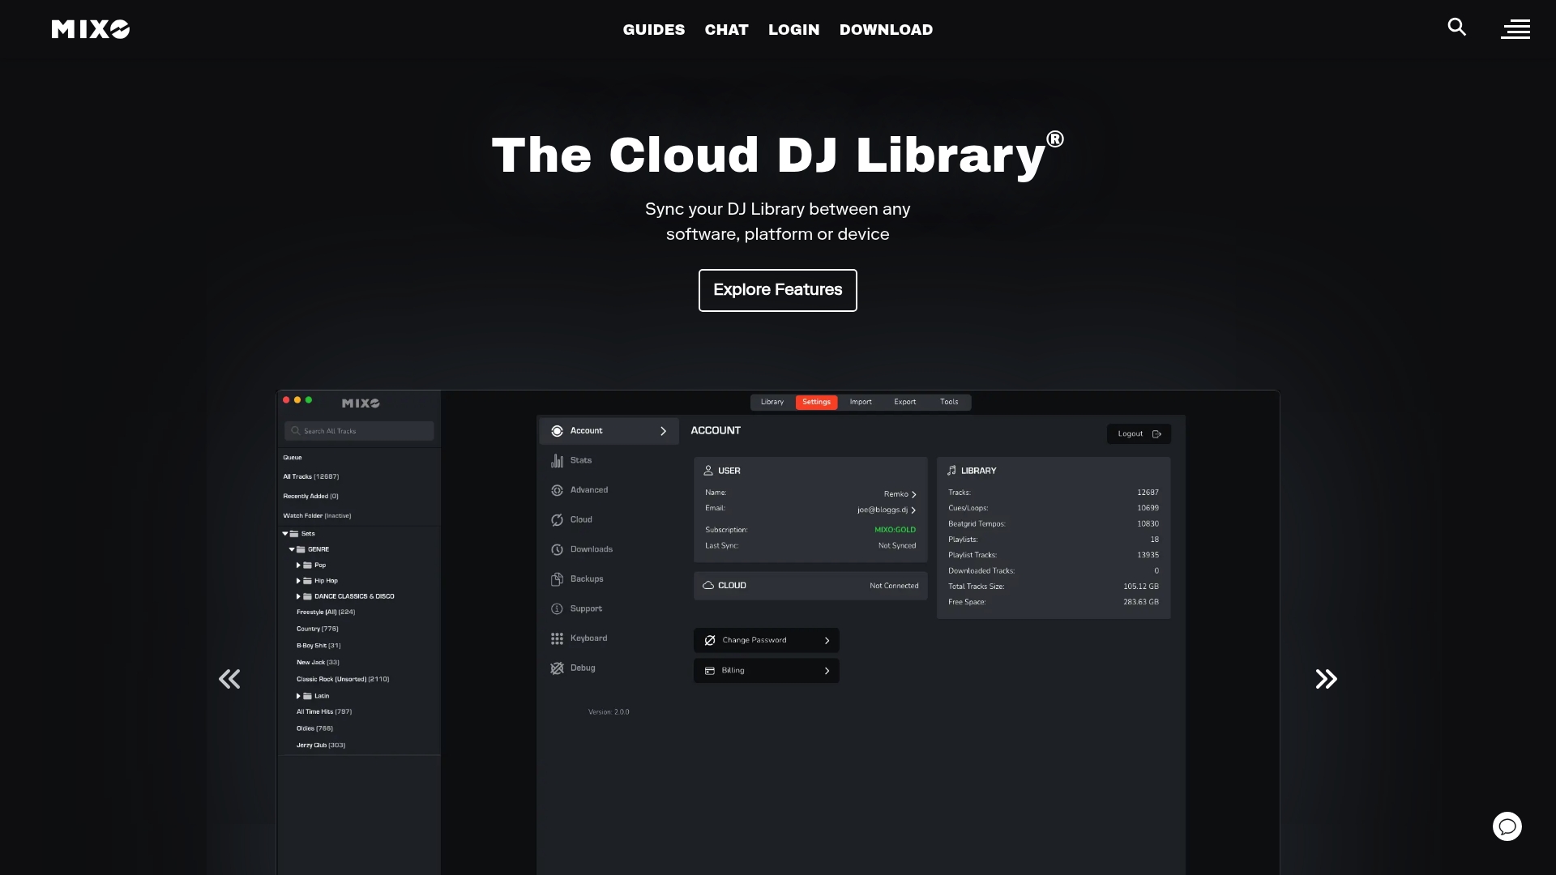Viewport: 1556px width, 875px height.
Task: Expand the Pop folder
Action: [x=298, y=566]
